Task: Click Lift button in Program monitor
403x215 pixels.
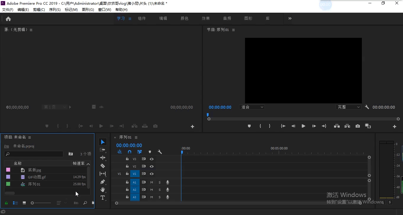Action: coord(337,126)
